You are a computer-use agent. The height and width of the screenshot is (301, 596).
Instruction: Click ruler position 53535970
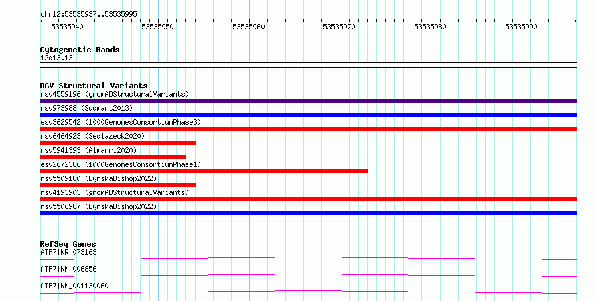[x=339, y=27]
